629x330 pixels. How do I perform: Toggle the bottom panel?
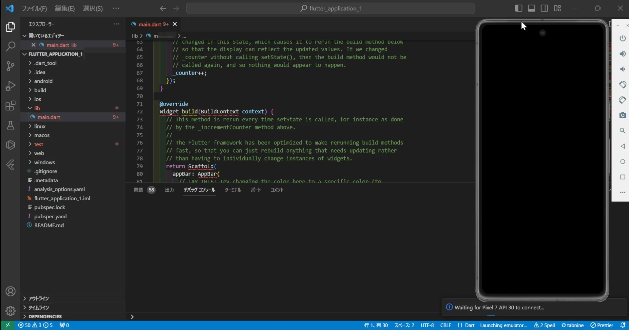[532, 8]
